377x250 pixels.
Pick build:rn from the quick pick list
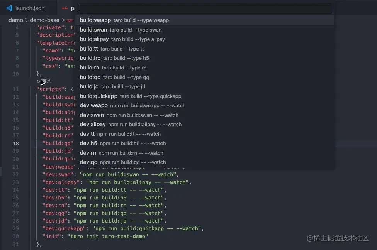coord(205,68)
